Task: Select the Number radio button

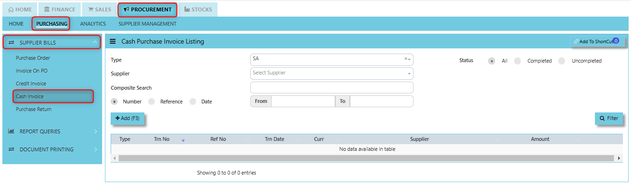Action: point(114,102)
